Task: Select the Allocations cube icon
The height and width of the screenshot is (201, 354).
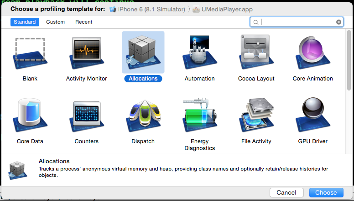Action: tap(143, 52)
